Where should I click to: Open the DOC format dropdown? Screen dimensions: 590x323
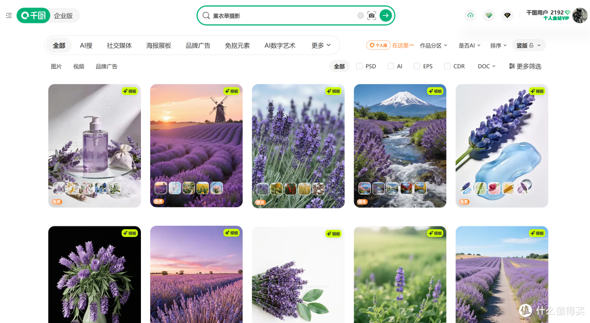(487, 66)
